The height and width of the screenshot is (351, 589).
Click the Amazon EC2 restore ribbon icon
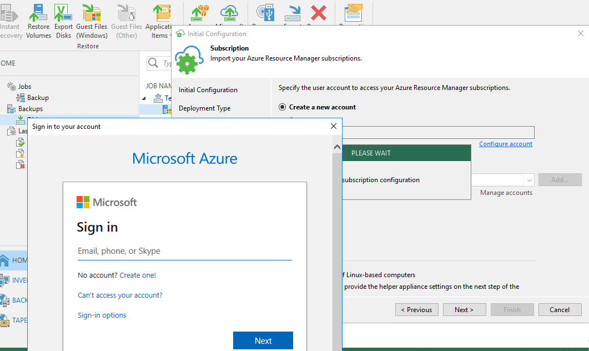[199, 13]
